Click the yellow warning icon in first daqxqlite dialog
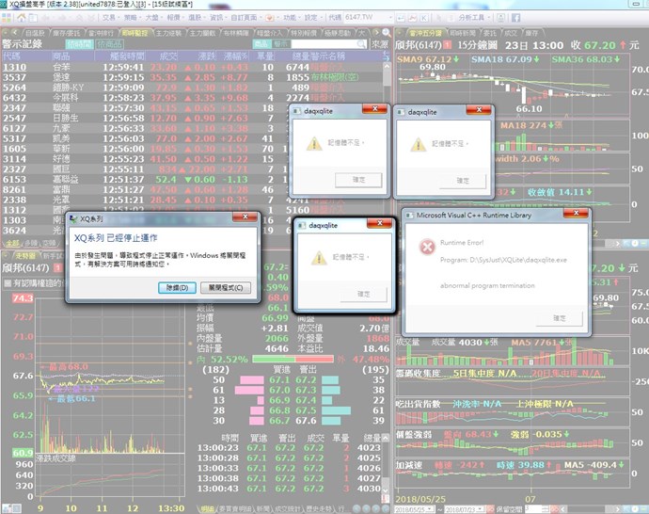The width and height of the screenshot is (649, 514). tap(314, 144)
